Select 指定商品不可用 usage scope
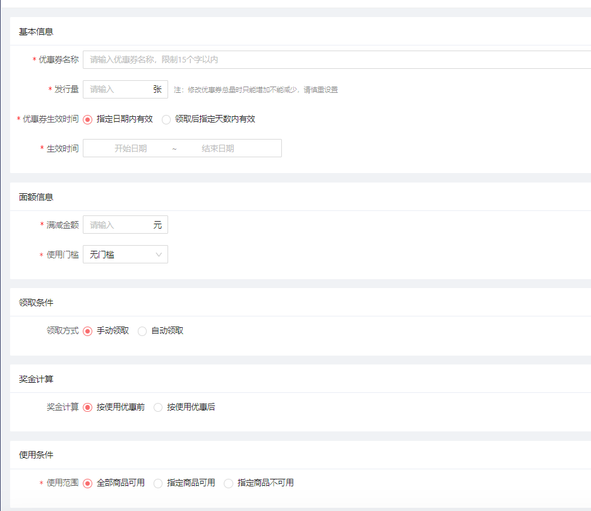 (228, 483)
